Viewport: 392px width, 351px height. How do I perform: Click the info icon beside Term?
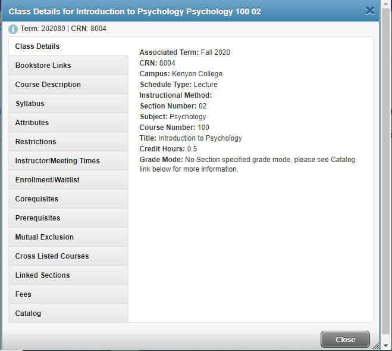tap(13, 29)
